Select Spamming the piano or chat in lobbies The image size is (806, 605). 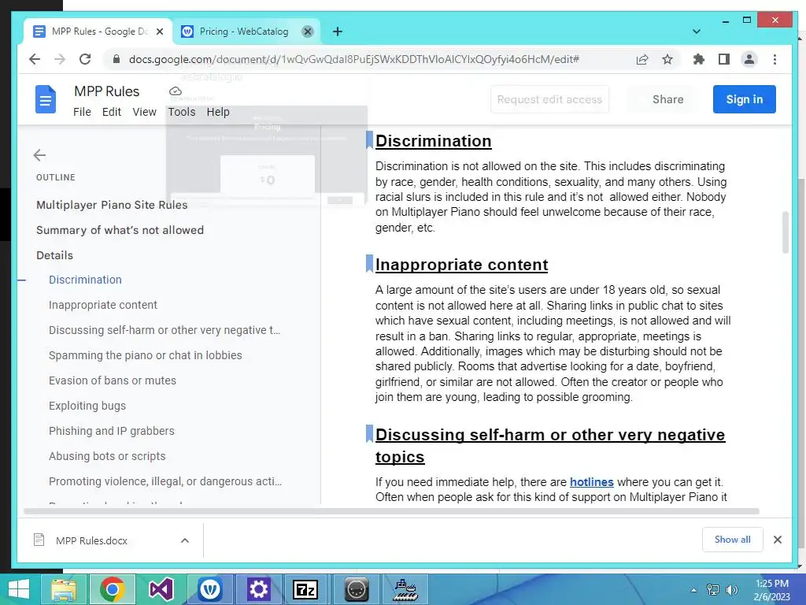146,355
